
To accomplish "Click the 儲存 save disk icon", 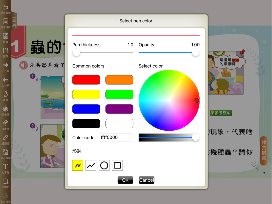I will click(5, 50).
